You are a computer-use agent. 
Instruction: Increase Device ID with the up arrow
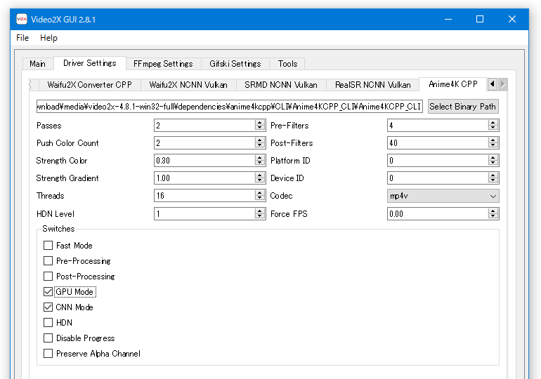pyautogui.click(x=493, y=175)
